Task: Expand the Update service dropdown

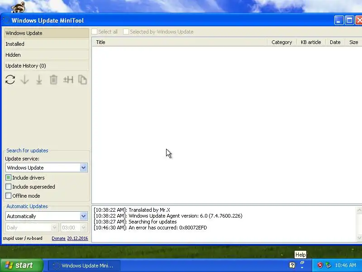Action: point(83,167)
